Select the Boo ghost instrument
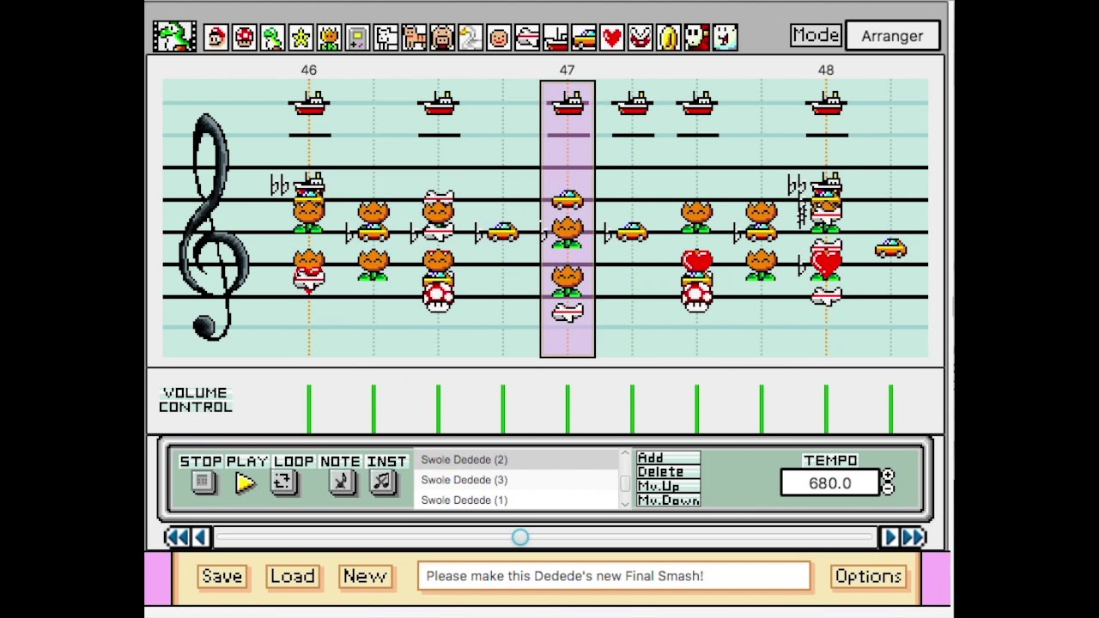The image size is (1099, 618). 726,38
